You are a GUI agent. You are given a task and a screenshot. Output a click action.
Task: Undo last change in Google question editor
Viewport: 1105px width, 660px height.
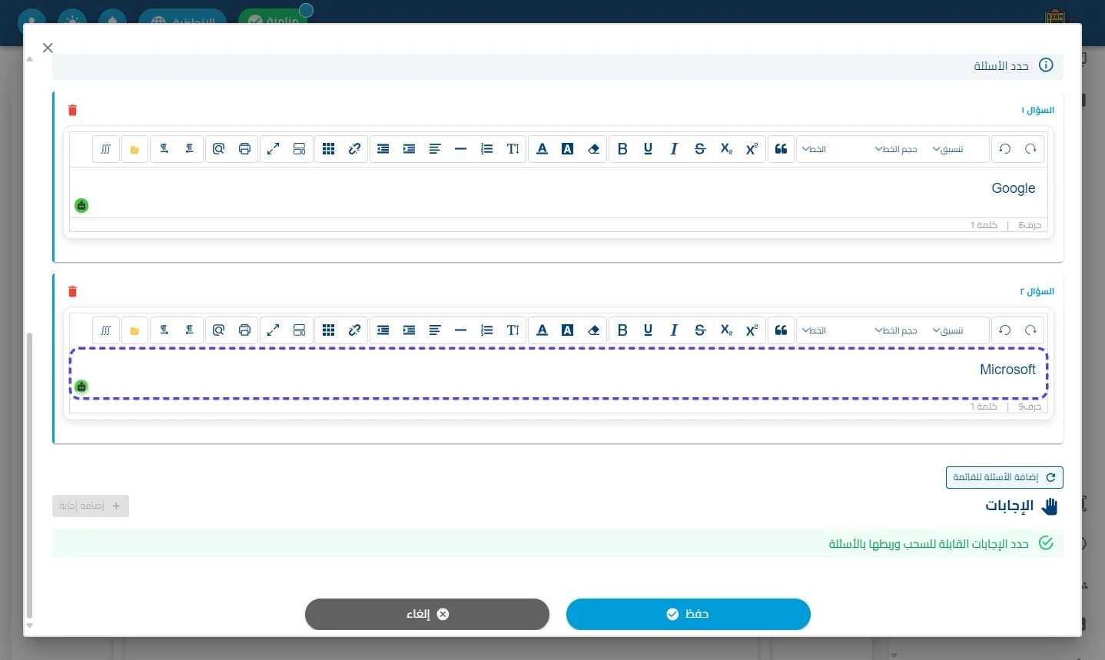coord(1005,149)
